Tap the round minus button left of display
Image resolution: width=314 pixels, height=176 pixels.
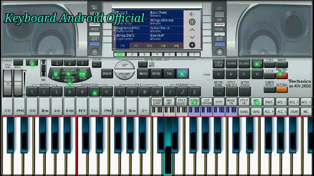(x=95, y=52)
